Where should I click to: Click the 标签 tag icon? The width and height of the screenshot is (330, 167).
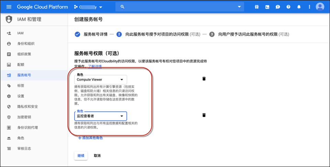pyautogui.click(x=9, y=86)
